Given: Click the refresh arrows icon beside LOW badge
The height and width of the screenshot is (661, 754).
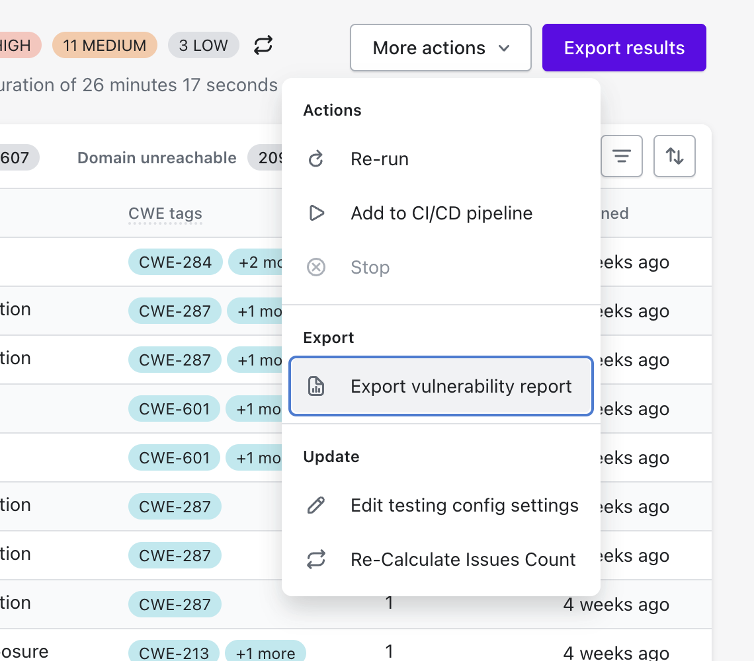Looking at the screenshot, I should click(263, 45).
